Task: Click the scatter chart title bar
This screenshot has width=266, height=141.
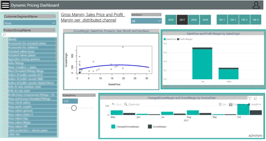Action: pyautogui.click(x=111, y=31)
